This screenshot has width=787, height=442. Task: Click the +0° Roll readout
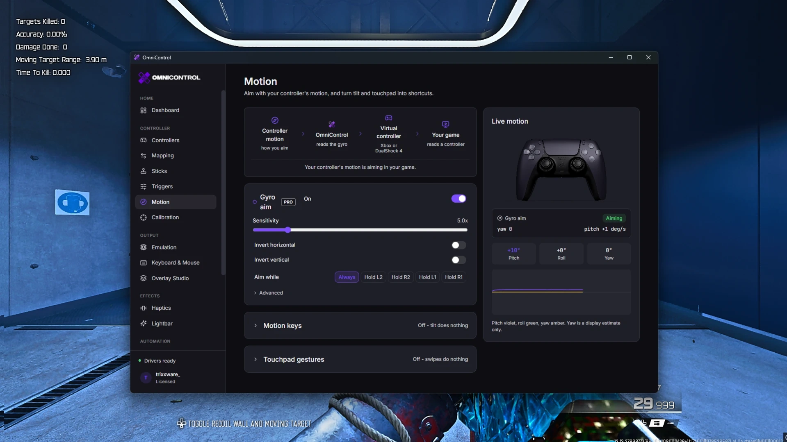click(561, 254)
